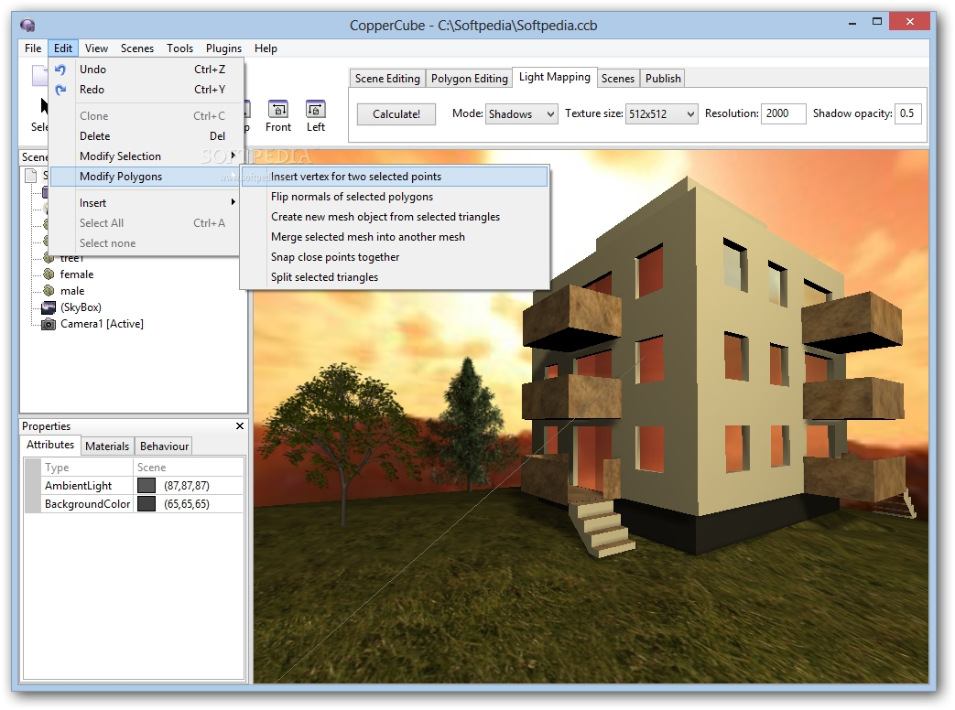Image resolution: width=955 pixels, height=710 pixels.
Task: Click Delete in Edit menu
Action: [x=147, y=136]
